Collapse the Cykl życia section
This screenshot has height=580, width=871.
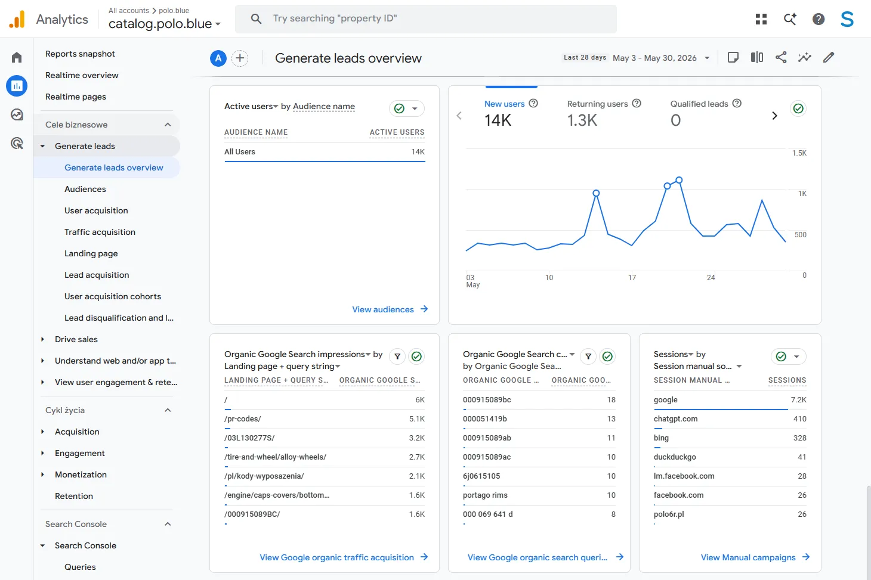[168, 410]
